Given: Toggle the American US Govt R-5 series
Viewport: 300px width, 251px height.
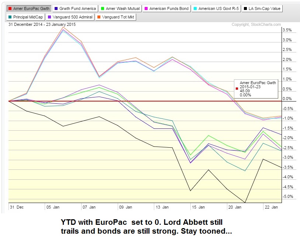Looking at the screenshot, I should 216,8.
